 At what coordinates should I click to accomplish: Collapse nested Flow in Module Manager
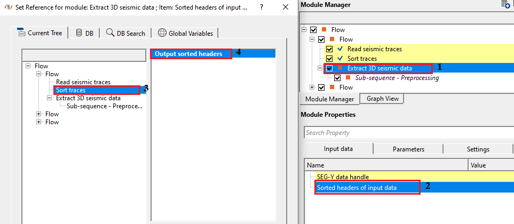(312, 39)
